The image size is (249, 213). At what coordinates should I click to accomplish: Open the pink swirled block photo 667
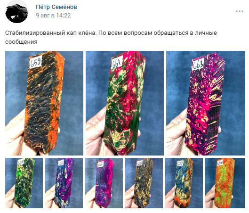pos(104,183)
